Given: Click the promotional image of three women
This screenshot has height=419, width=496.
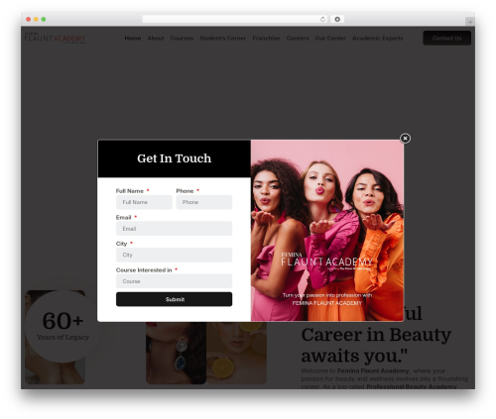Looking at the screenshot, I should pos(327,231).
